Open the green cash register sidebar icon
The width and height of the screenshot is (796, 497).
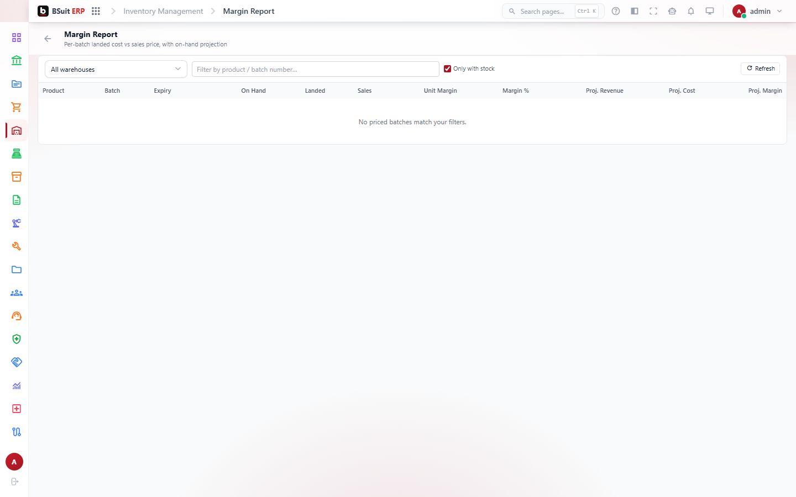coord(17,154)
